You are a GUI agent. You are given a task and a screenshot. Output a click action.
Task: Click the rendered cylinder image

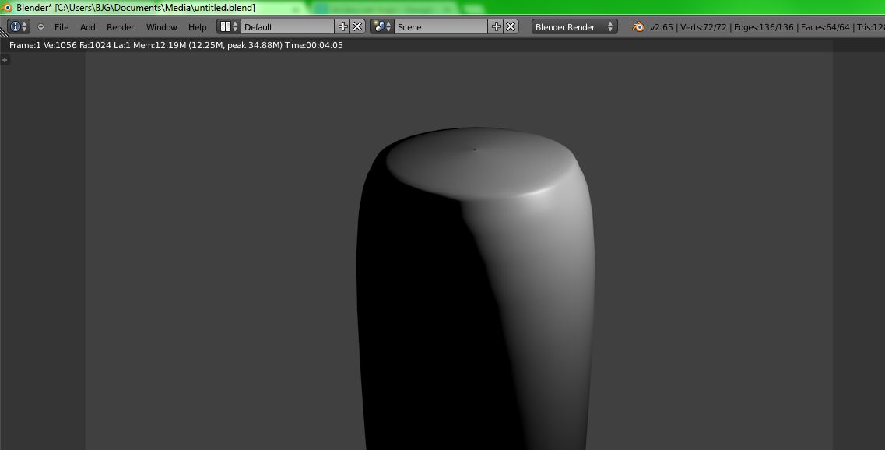point(475,289)
